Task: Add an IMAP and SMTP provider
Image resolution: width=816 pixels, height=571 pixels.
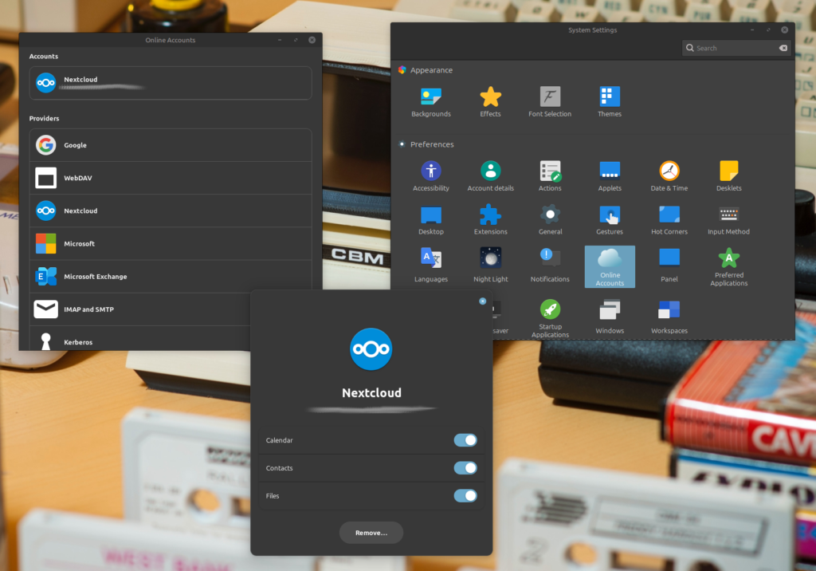Action: pyautogui.click(x=140, y=309)
